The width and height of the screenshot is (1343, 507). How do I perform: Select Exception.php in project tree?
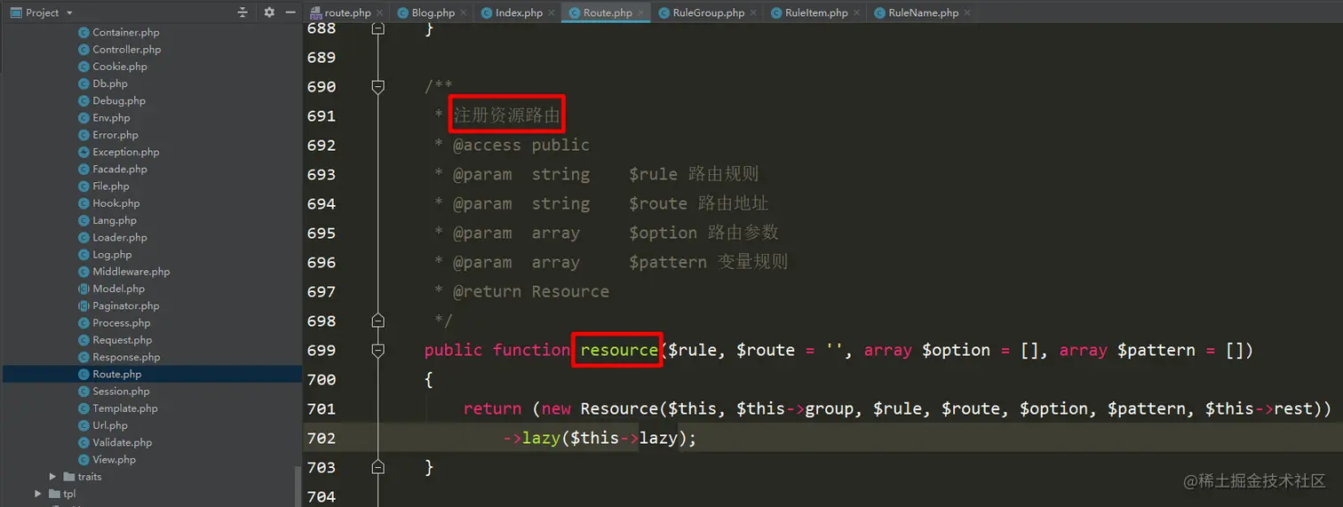click(125, 152)
